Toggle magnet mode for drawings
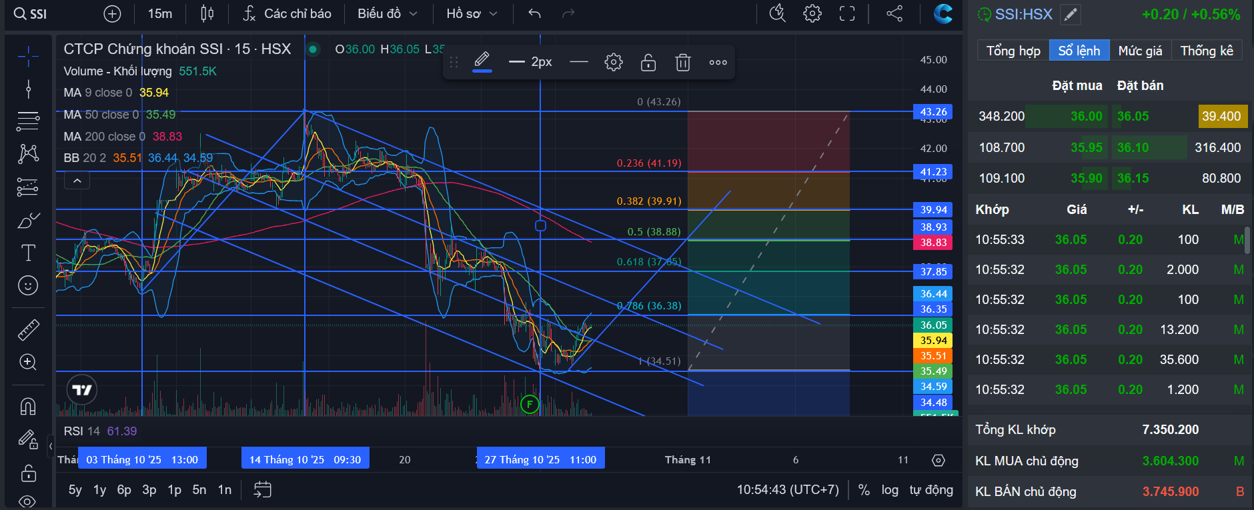This screenshot has height=510, width=1254. pyautogui.click(x=28, y=406)
